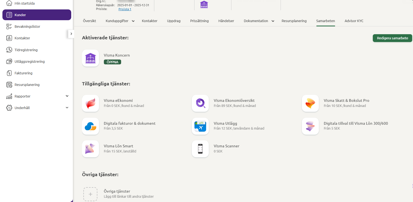
Task: Click the Digitala fakturor & dokument icon
Action: [x=91, y=126]
